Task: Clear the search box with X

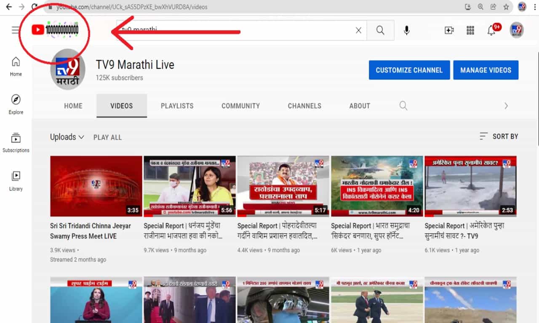Action: coord(358,30)
